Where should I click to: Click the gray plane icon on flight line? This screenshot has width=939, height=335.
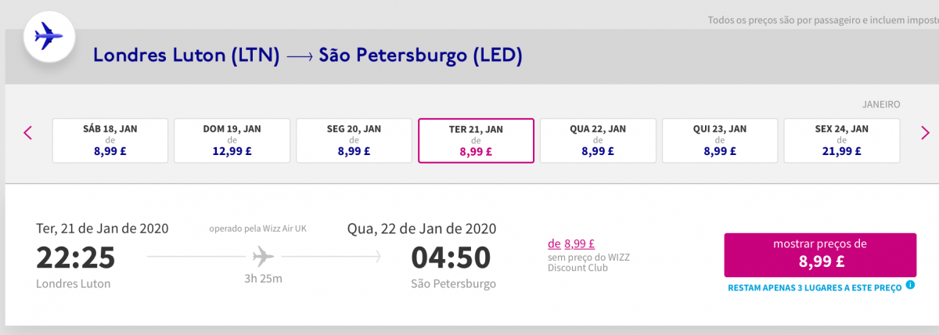tap(264, 256)
